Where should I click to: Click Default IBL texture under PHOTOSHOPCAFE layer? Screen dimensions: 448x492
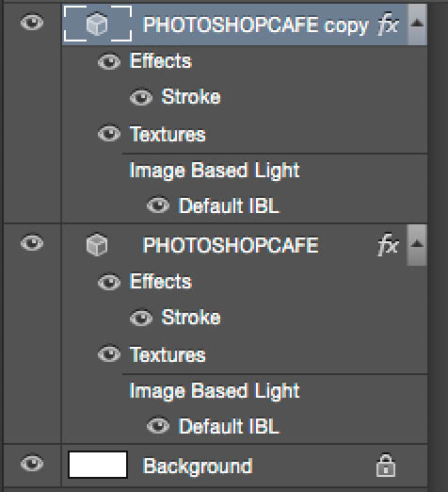(x=229, y=426)
